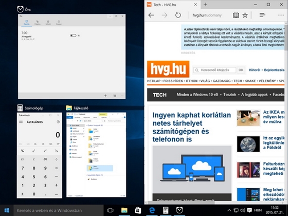This screenshot has width=288, height=216.
Task: Click the Számológép calculator title icon
Action: pyautogui.click(x=20, y=108)
